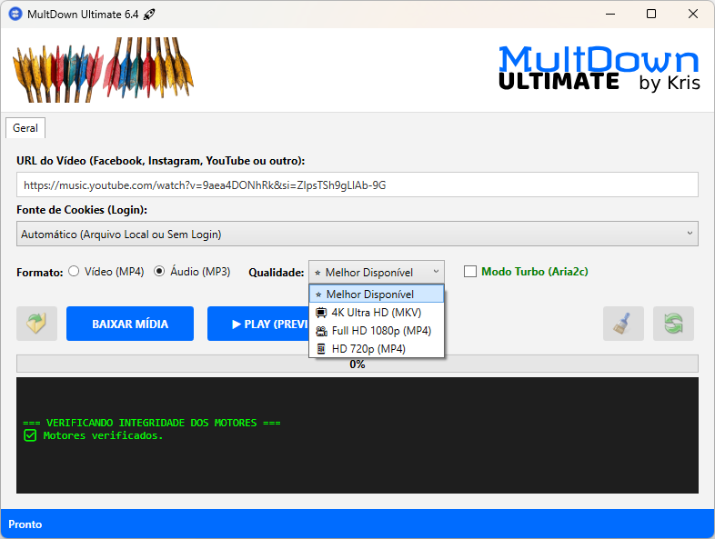Click the VERIFICANDO INTEGRIDADE DOS MOTORES log line
The height and width of the screenshot is (539, 715).
click(x=152, y=423)
